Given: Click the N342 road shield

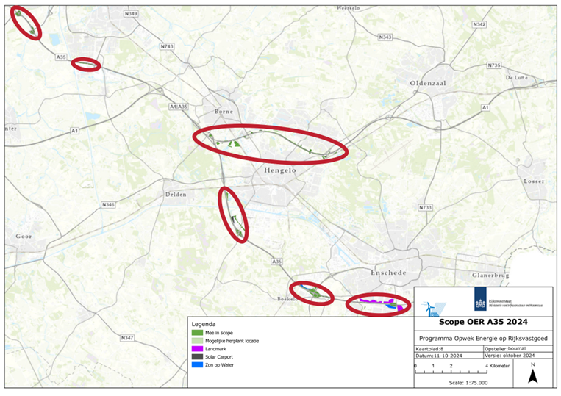Looking at the screenshot, I should [x=479, y=24].
